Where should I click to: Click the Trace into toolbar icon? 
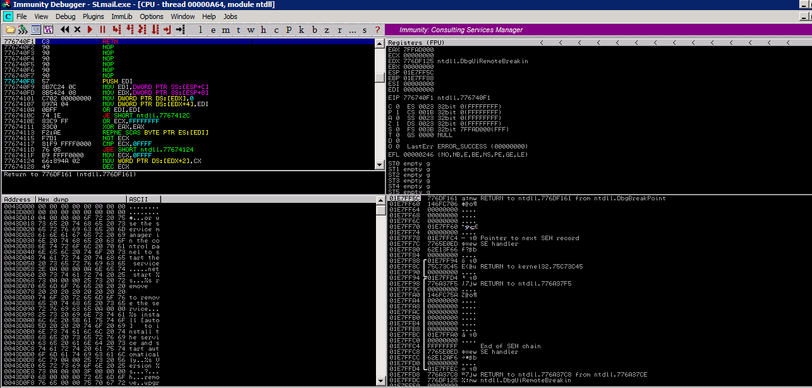pyautogui.click(x=142, y=30)
